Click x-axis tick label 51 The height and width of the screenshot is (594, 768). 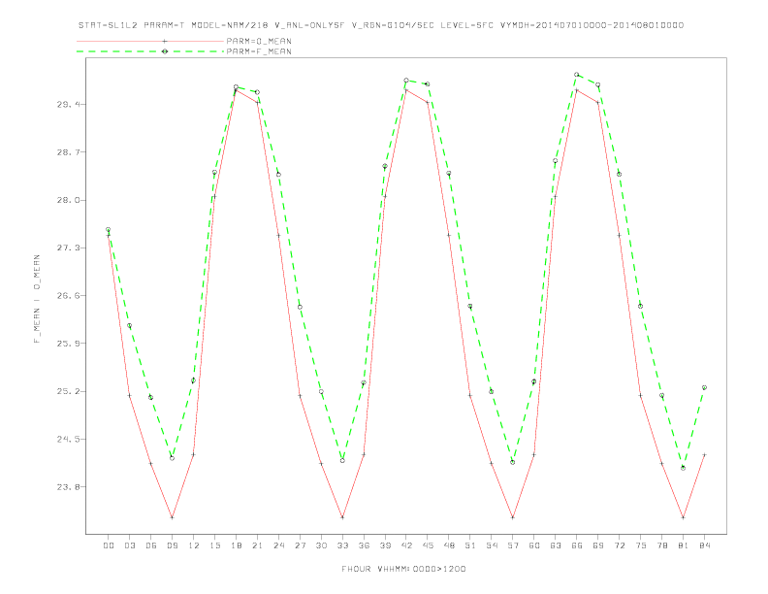click(x=470, y=545)
